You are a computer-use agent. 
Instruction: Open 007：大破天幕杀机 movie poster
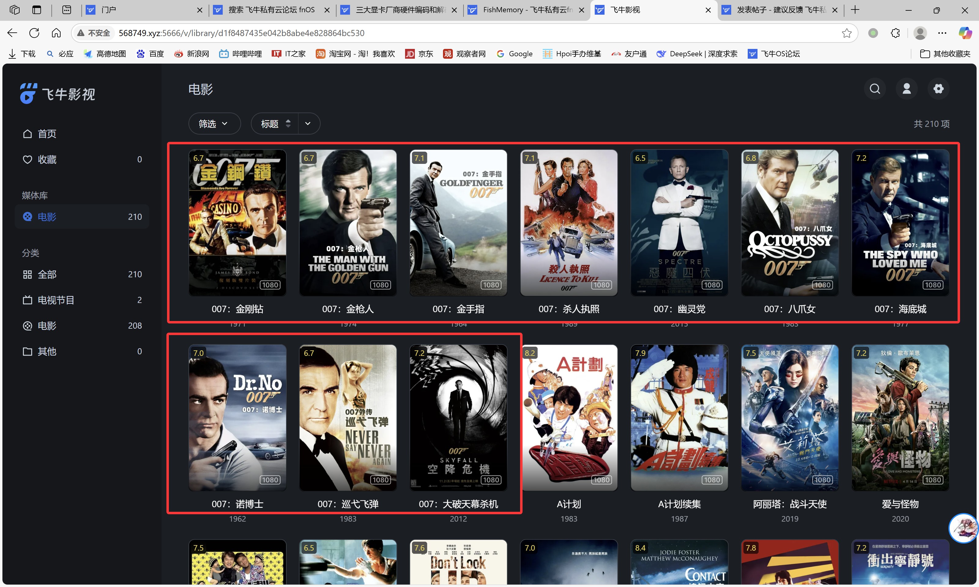pyautogui.click(x=458, y=418)
